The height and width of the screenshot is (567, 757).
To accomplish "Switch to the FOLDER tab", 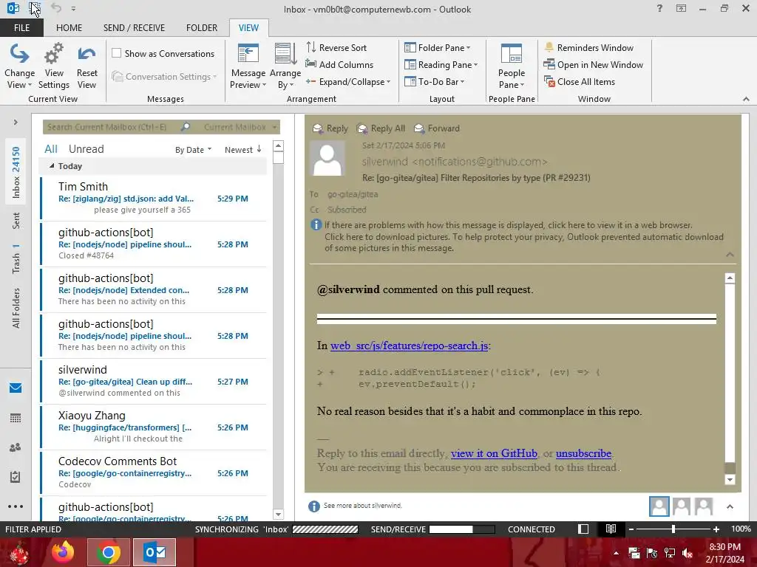I will click(x=201, y=27).
